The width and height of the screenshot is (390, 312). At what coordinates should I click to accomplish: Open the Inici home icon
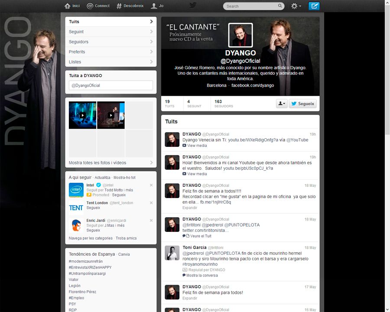[x=68, y=6]
